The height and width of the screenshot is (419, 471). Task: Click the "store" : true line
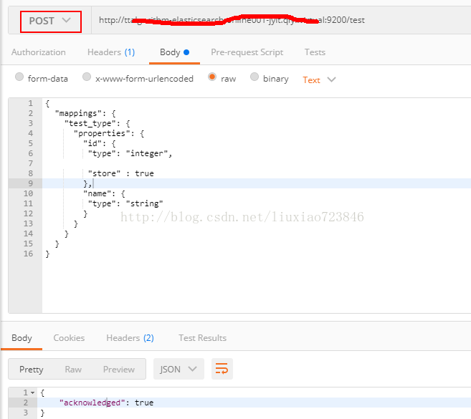point(120,173)
